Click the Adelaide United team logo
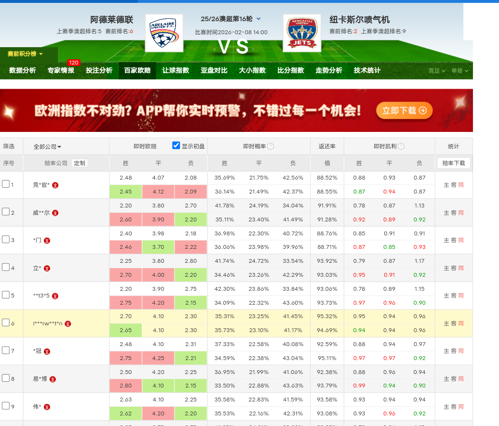Viewport: 499px width, 426px height. 164,33
